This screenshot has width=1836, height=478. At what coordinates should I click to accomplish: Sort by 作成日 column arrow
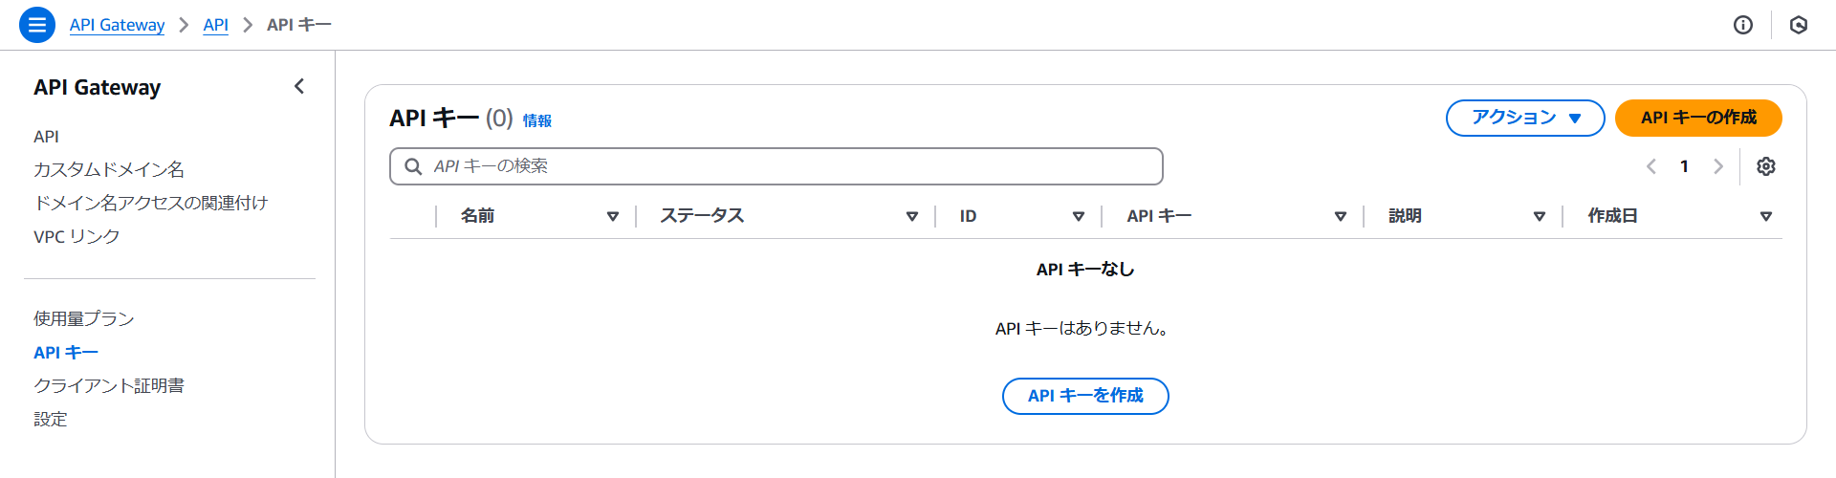click(x=1766, y=217)
